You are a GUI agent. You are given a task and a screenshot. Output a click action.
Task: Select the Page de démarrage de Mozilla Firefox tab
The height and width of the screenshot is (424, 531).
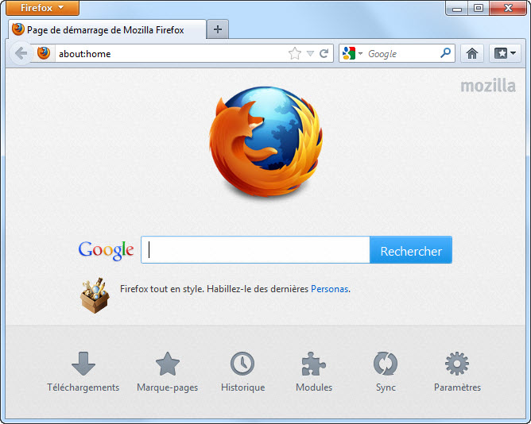107,30
